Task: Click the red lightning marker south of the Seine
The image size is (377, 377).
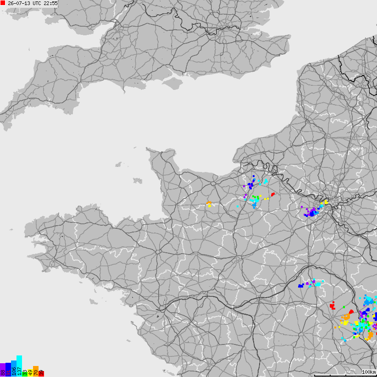Action: 273,194
